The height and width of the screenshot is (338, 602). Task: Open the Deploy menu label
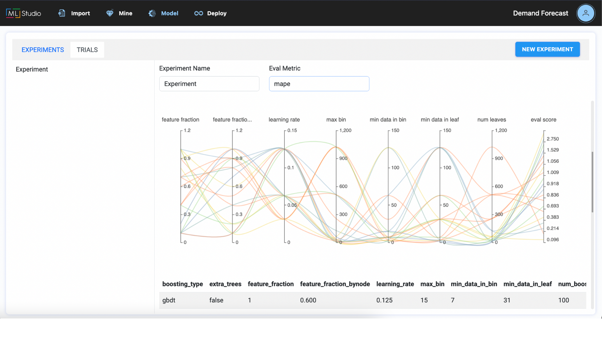(x=217, y=13)
